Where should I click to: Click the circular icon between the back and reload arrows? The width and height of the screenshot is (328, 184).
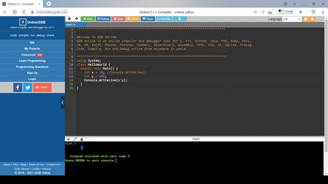15,12
